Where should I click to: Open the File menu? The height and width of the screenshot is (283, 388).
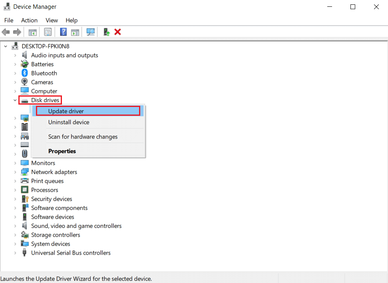pos(9,20)
